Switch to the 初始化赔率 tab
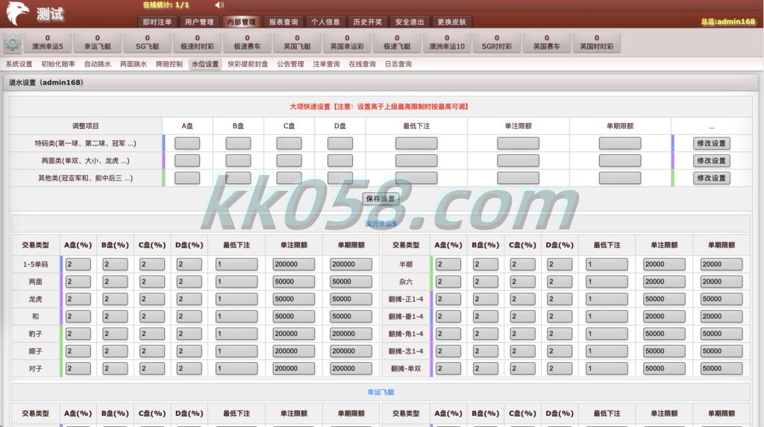This screenshot has width=764, height=427. coord(58,64)
